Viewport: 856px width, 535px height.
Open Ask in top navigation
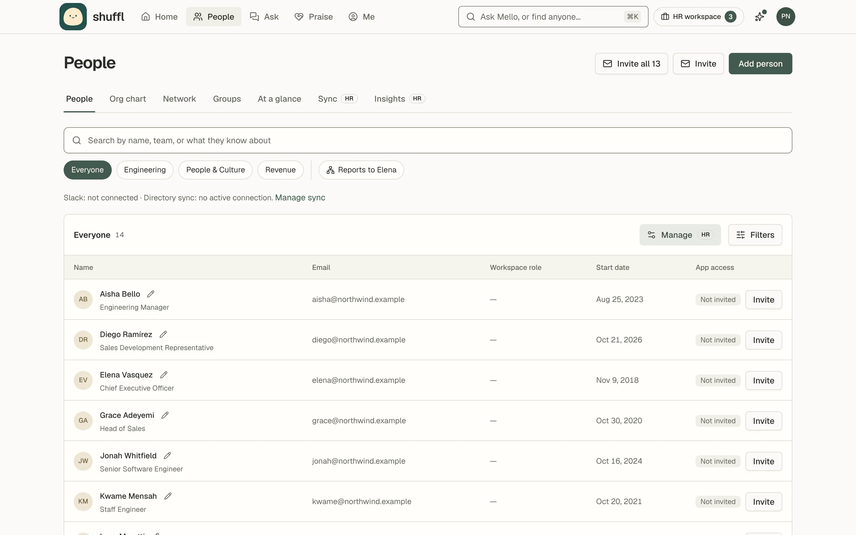point(264,17)
